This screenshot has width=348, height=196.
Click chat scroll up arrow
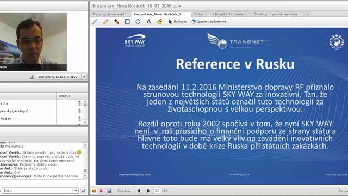[85, 145]
